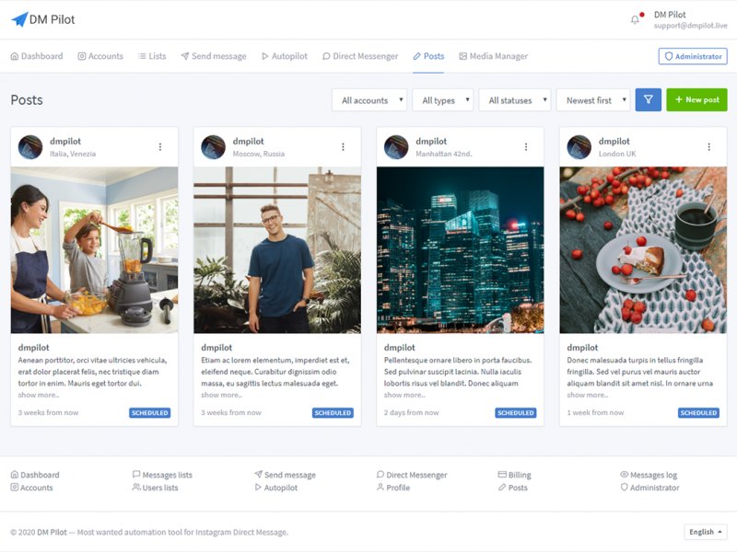Click show more on Moscow, Russia post

point(221,395)
